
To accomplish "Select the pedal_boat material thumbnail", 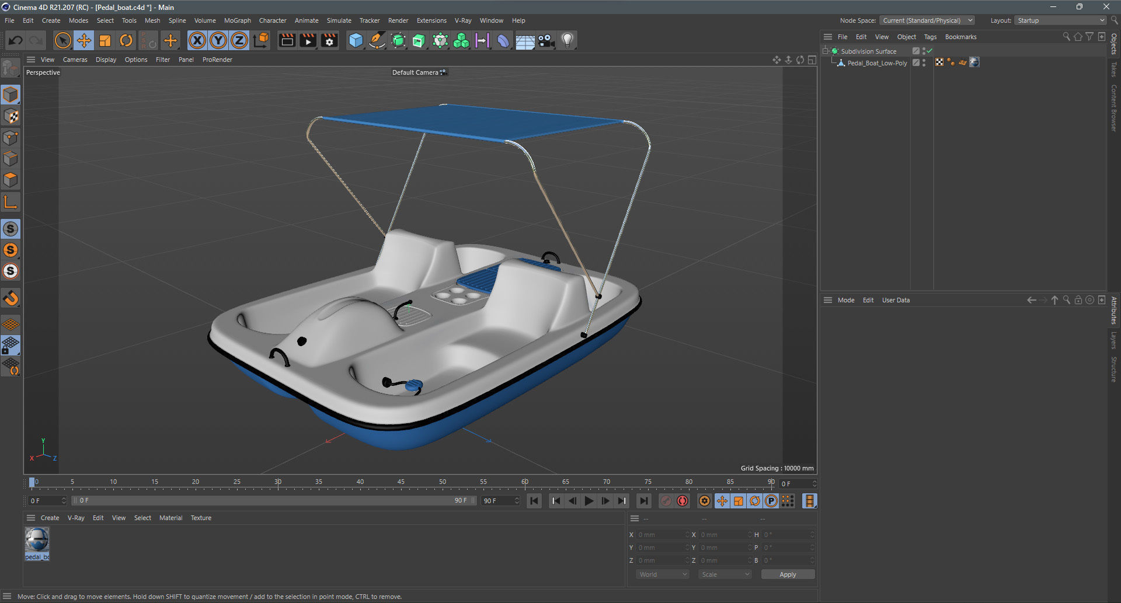I will click(37, 540).
